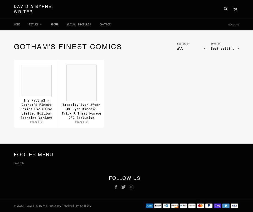Click the American Express payment icon
The image size is (253, 212).
(149, 206)
